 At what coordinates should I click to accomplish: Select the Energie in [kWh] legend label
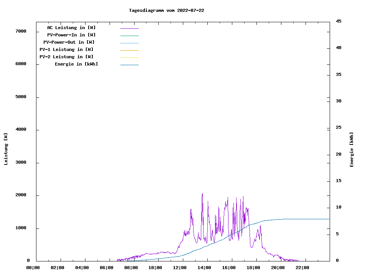76,64
